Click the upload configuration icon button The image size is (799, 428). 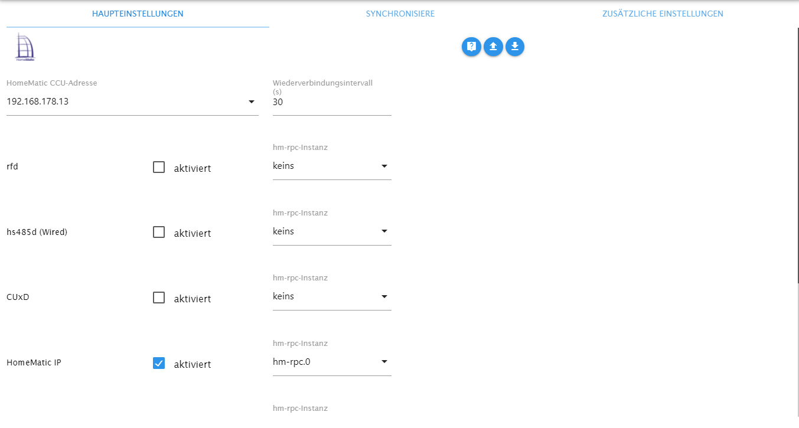coord(493,47)
